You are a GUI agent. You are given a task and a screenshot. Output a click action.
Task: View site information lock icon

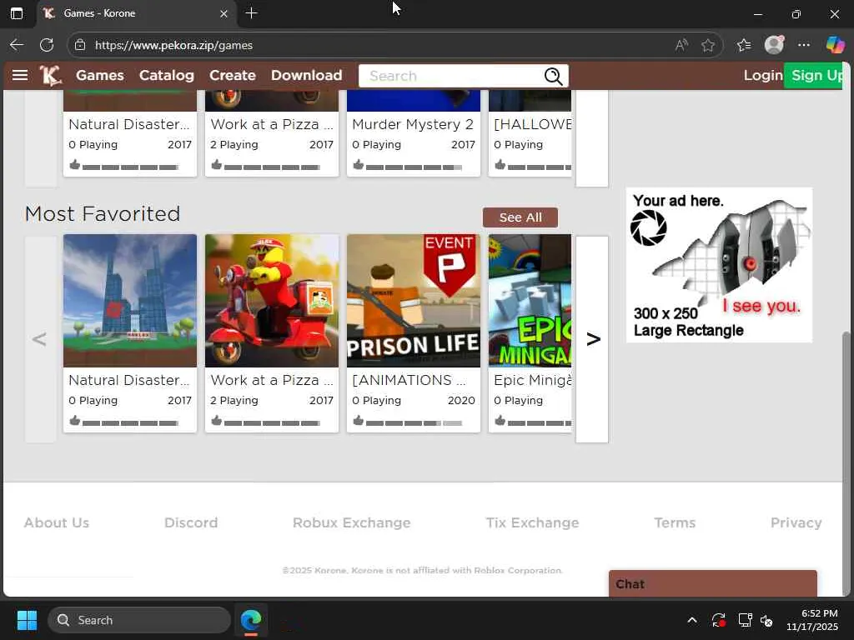point(80,45)
